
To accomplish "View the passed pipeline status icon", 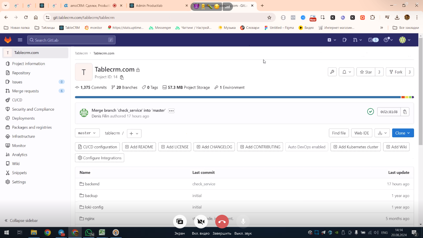I will coord(370,112).
